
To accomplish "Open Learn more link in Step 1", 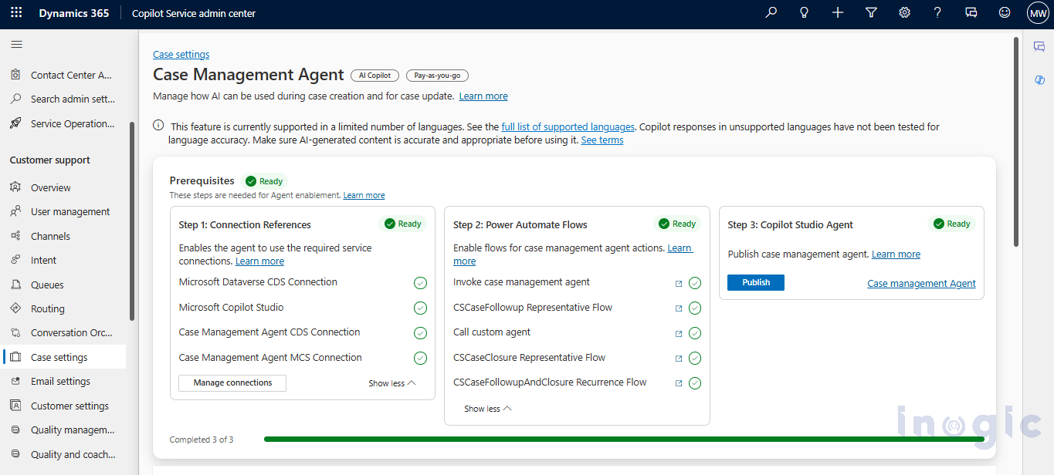I will [259, 261].
